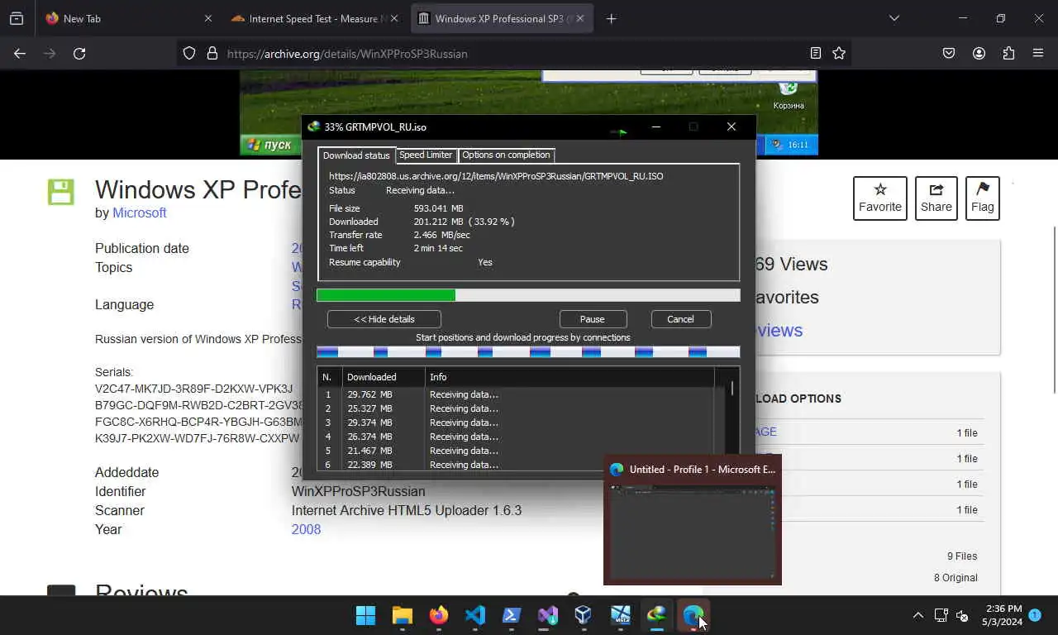The image size is (1058, 635).
Task: Click the Microsoft Edge taskbar icon
Action: tap(693, 615)
